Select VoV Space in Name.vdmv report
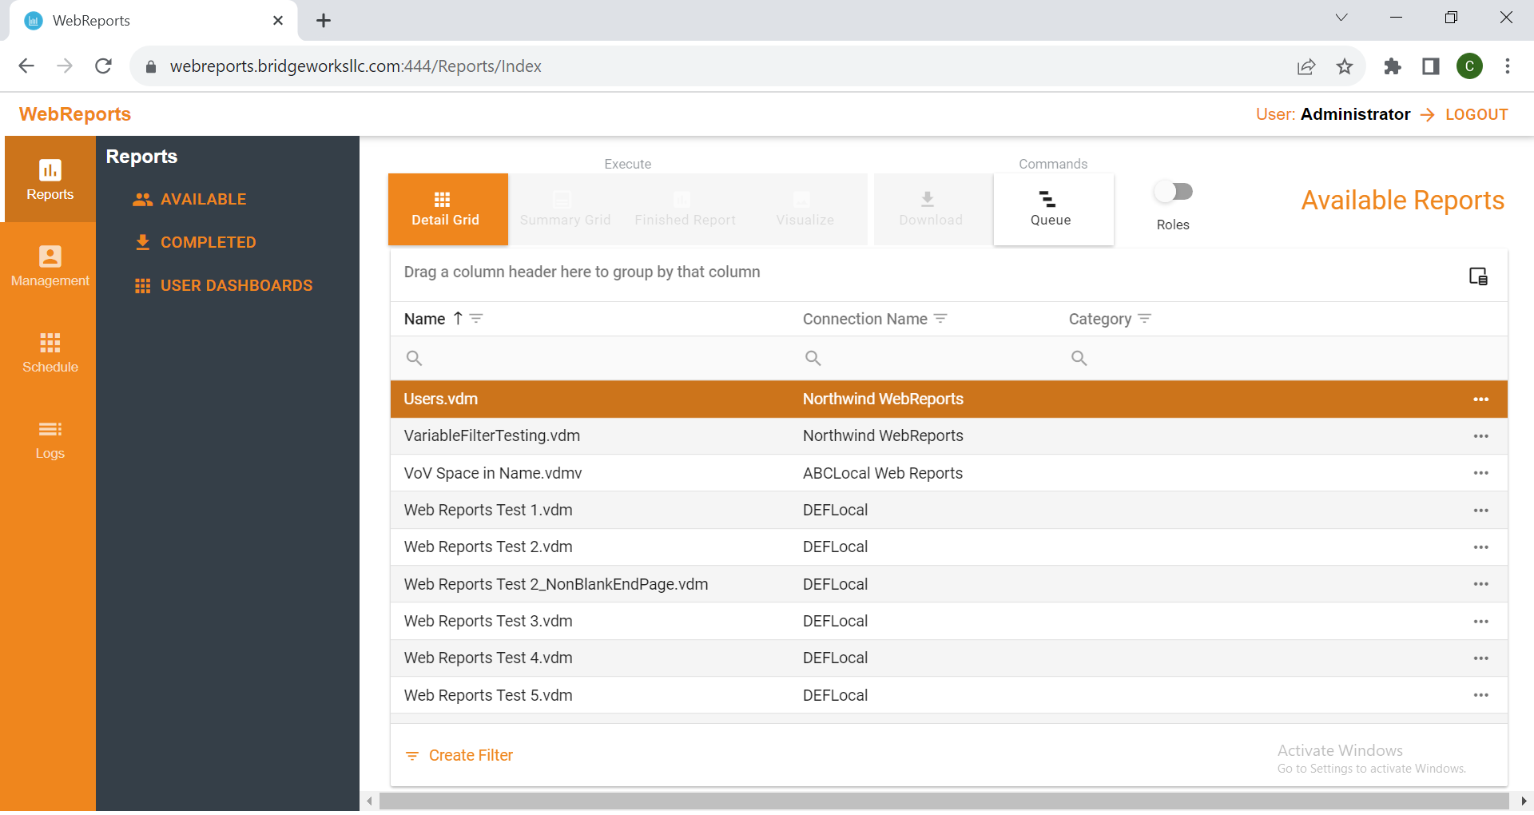 tap(948, 473)
